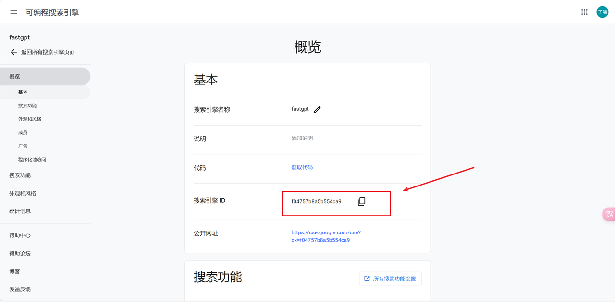Go to 程序化地访问 section
The image size is (615, 302).
[x=32, y=159]
